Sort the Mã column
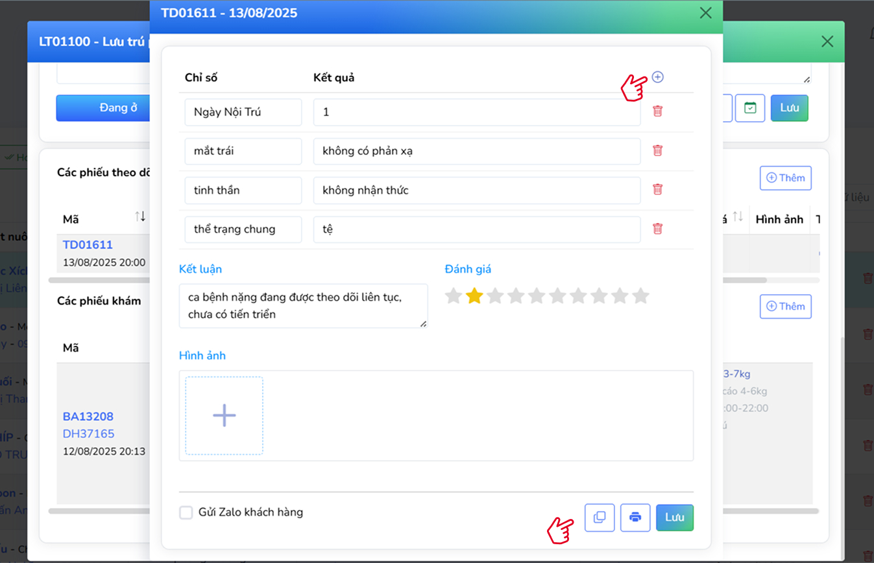The image size is (874, 563). [x=140, y=216]
